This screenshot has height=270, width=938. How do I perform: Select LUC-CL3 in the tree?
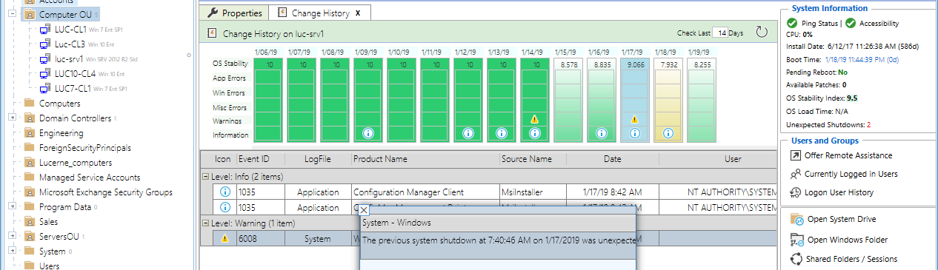[70, 44]
